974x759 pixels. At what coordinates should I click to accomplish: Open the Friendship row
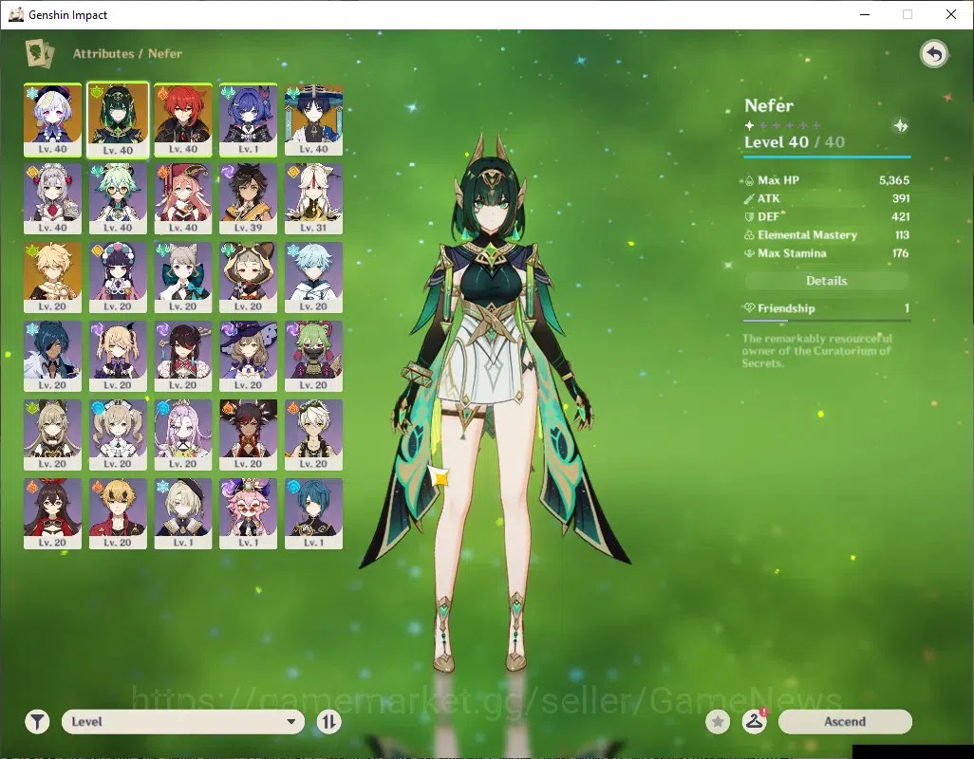coord(827,308)
